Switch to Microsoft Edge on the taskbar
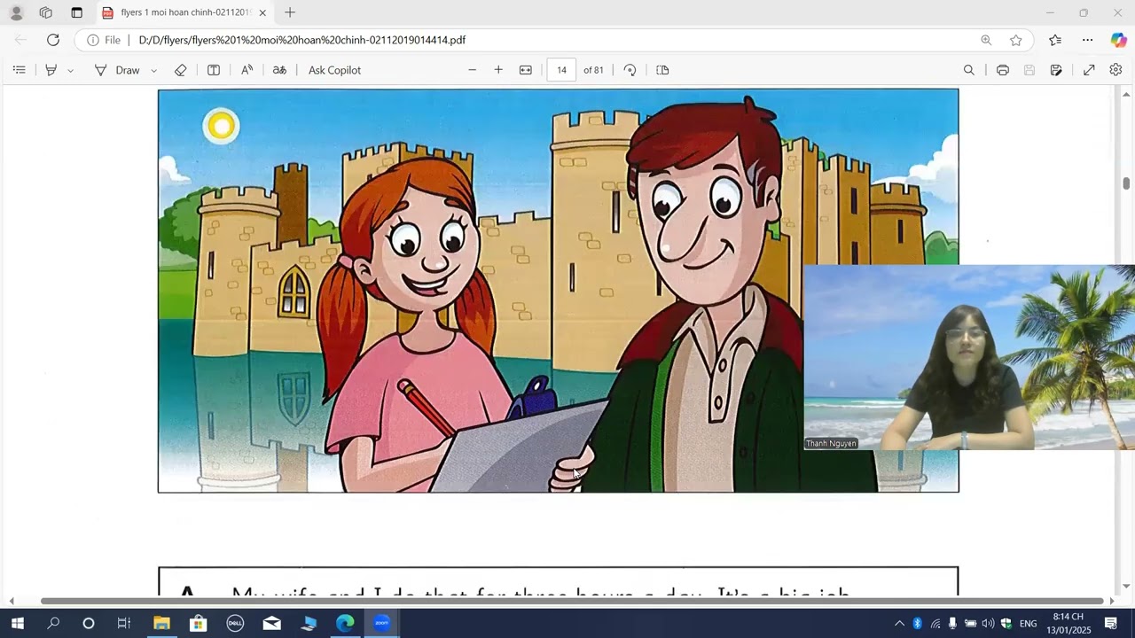 point(345,623)
